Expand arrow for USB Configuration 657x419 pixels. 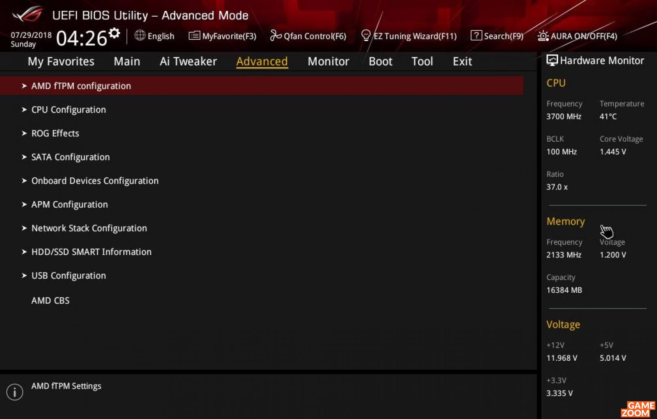[24, 275]
